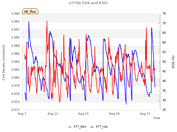Click the SB_flux annotation label
Screen dimensions: 177x132
pos(30,11)
